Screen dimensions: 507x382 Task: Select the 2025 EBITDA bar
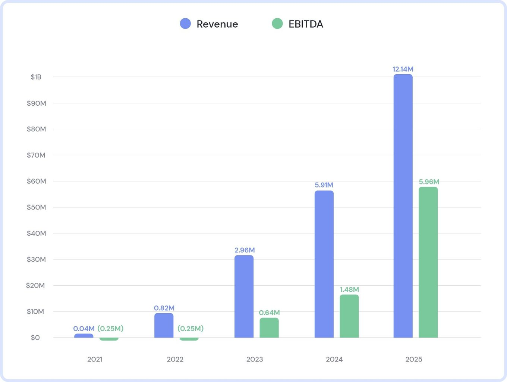click(428, 262)
